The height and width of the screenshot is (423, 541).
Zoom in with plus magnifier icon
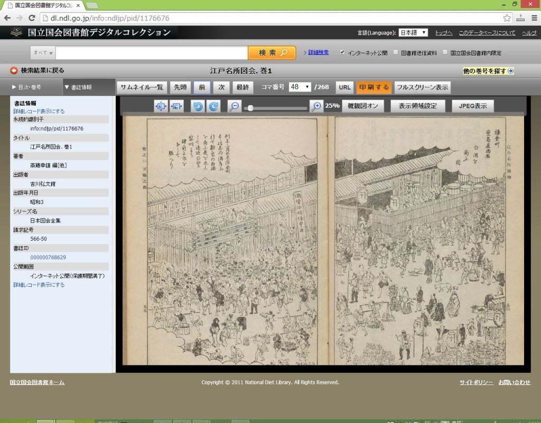pos(316,106)
